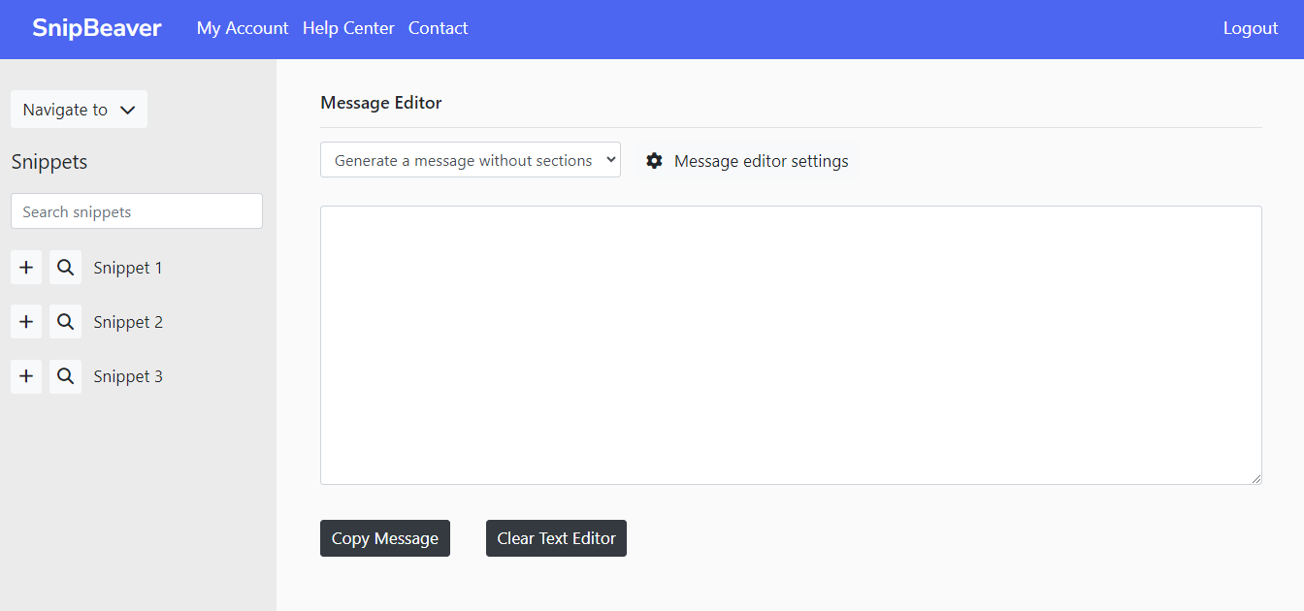This screenshot has height=611, width=1304.
Task: Click the plus icon beside Snippet 2
Action: click(x=26, y=321)
